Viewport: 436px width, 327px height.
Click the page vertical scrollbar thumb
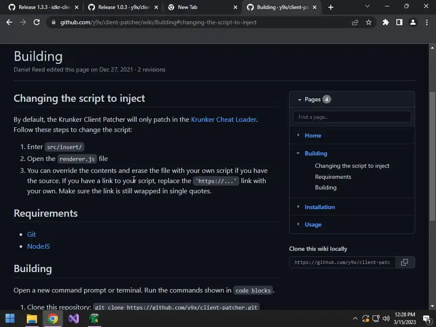click(x=432, y=156)
